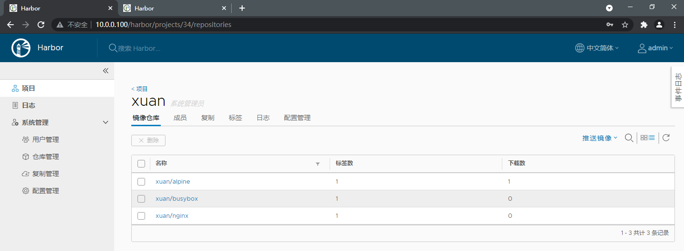The width and height of the screenshot is (684, 251).
Task: Click the globe language icon
Action: pos(579,48)
